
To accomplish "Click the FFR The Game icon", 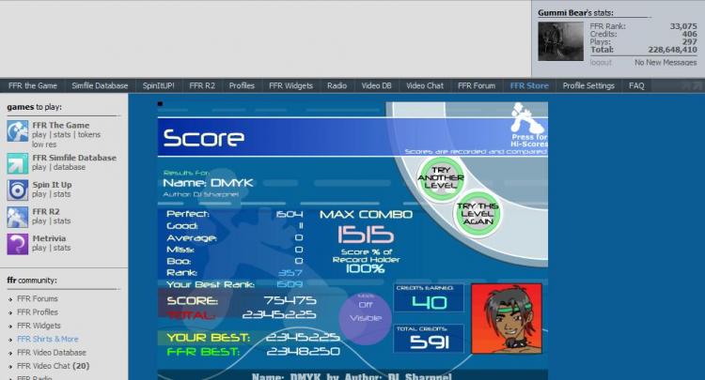I will pos(17,133).
